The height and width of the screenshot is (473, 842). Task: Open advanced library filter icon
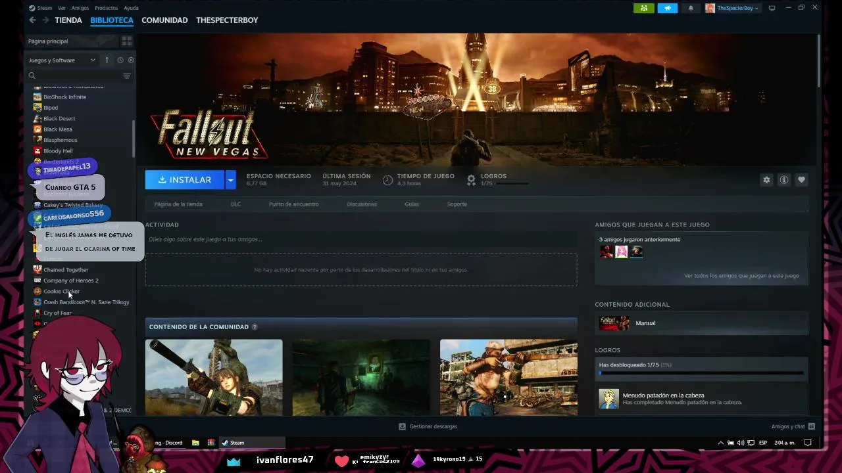point(127,76)
